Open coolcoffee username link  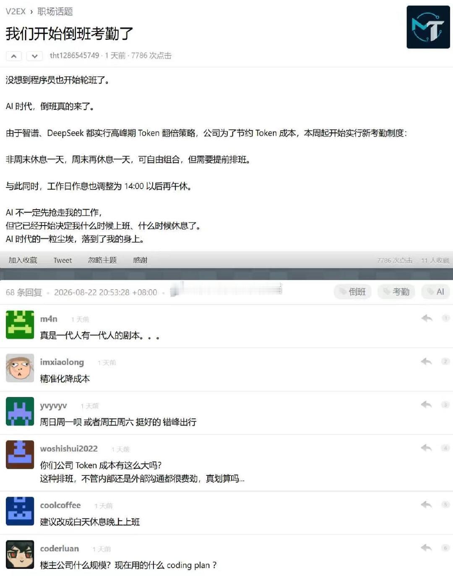click(x=60, y=505)
